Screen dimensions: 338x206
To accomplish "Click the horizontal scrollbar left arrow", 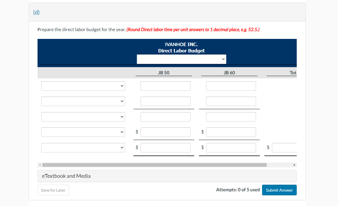I will [x=40, y=165].
